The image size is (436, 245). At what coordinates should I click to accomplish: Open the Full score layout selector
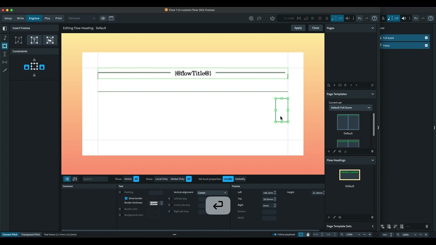(x=82, y=18)
